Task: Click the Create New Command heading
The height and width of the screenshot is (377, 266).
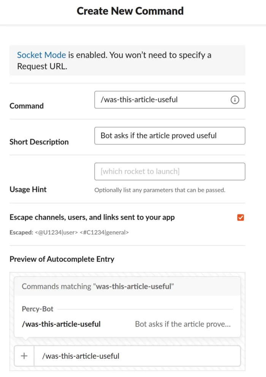Action: point(130,11)
